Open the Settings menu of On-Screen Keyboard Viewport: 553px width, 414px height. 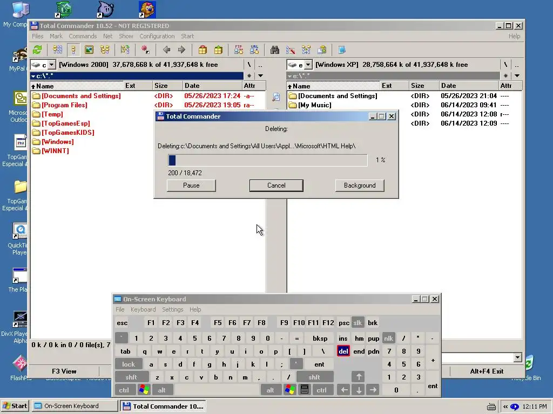click(x=172, y=309)
